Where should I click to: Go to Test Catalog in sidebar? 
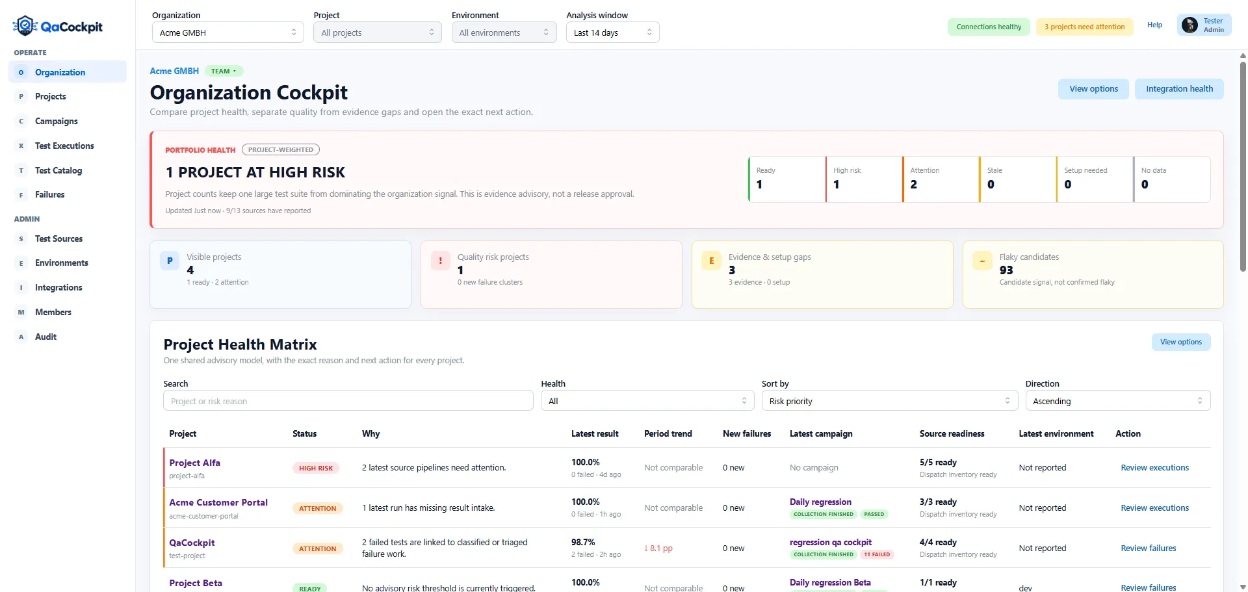(68, 170)
